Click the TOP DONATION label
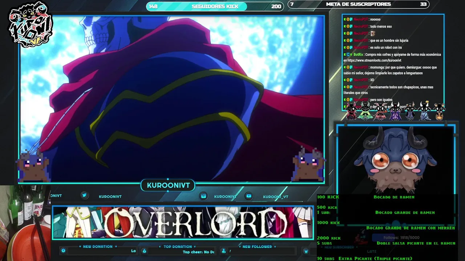 (x=178, y=246)
